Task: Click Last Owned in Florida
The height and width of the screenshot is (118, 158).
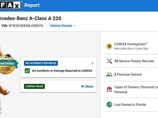Action: pyautogui.click(x=130, y=105)
